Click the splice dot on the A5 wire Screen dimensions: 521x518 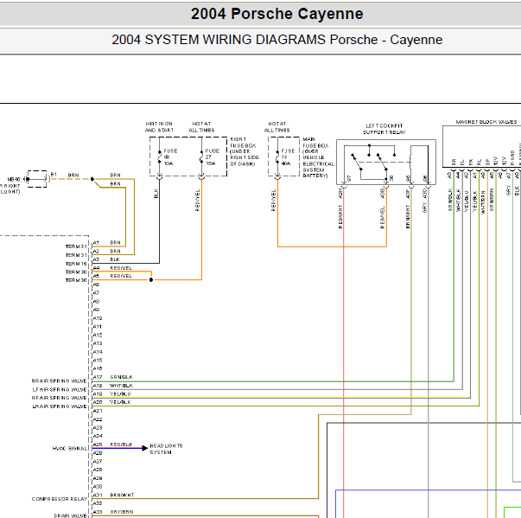(151, 280)
